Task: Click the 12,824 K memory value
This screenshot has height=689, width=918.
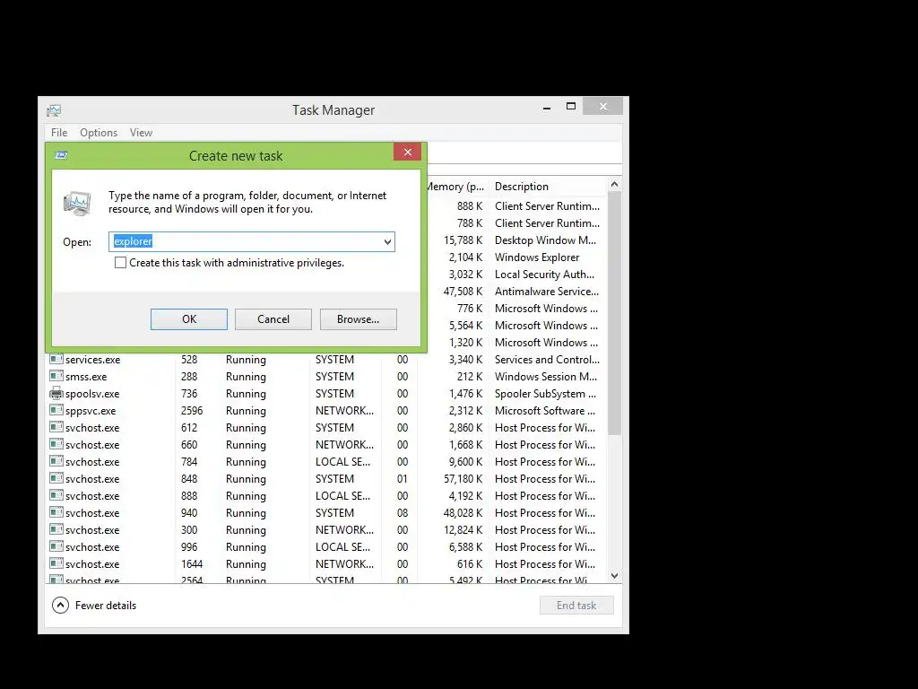Action: 463,529
